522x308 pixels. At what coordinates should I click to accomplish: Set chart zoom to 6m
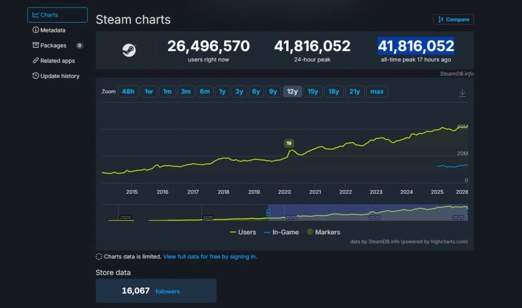[x=205, y=91]
